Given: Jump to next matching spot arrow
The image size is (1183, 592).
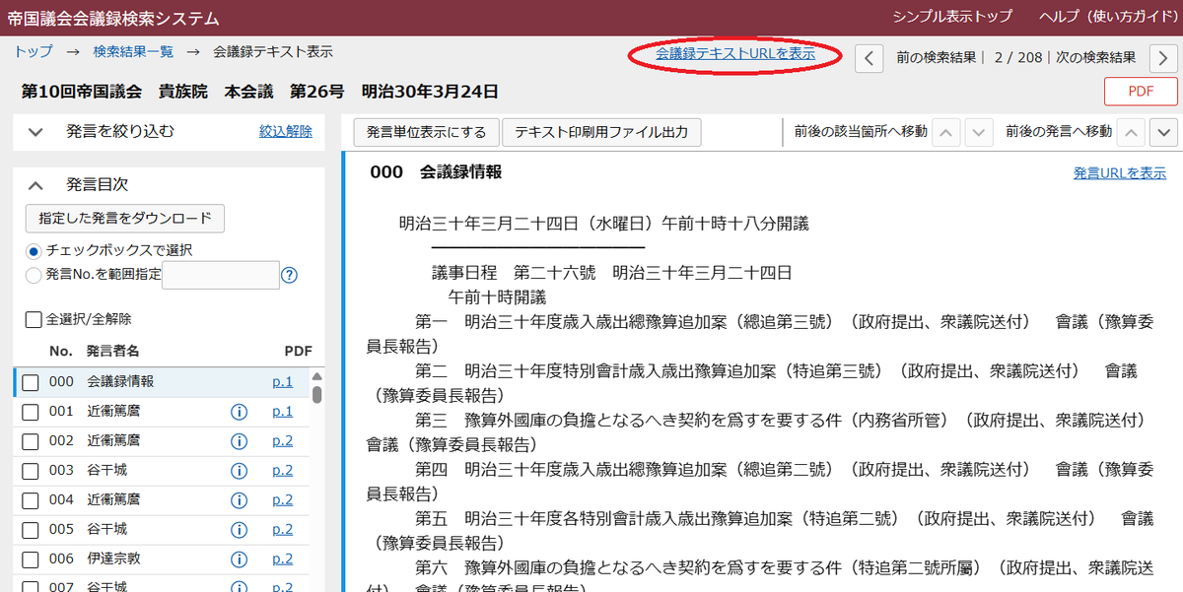Looking at the screenshot, I should point(978,131).
